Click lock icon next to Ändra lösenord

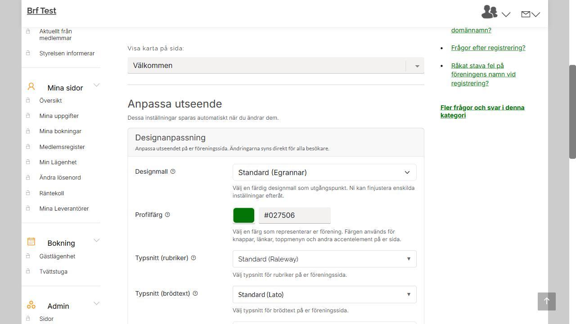(28, 177)
